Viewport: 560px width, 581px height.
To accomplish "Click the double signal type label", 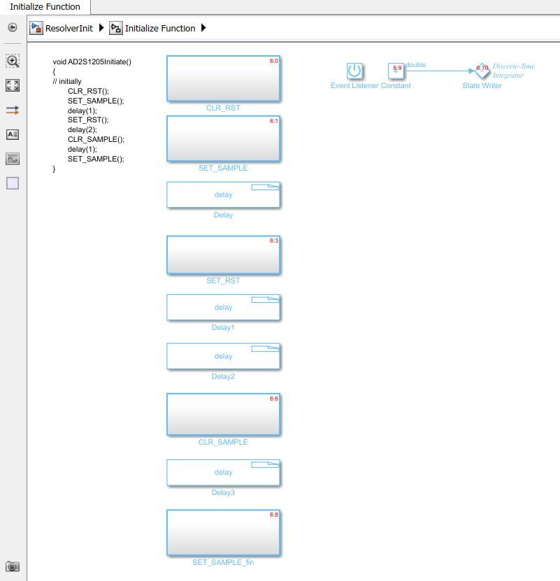I will pos(416,65).
